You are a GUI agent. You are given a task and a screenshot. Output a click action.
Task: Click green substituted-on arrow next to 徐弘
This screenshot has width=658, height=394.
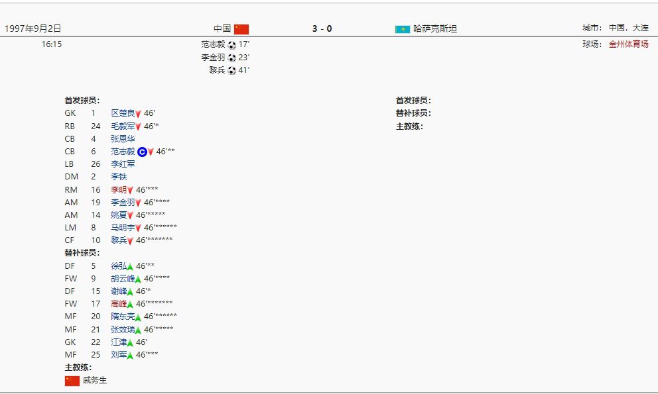(x=131, y=266)
